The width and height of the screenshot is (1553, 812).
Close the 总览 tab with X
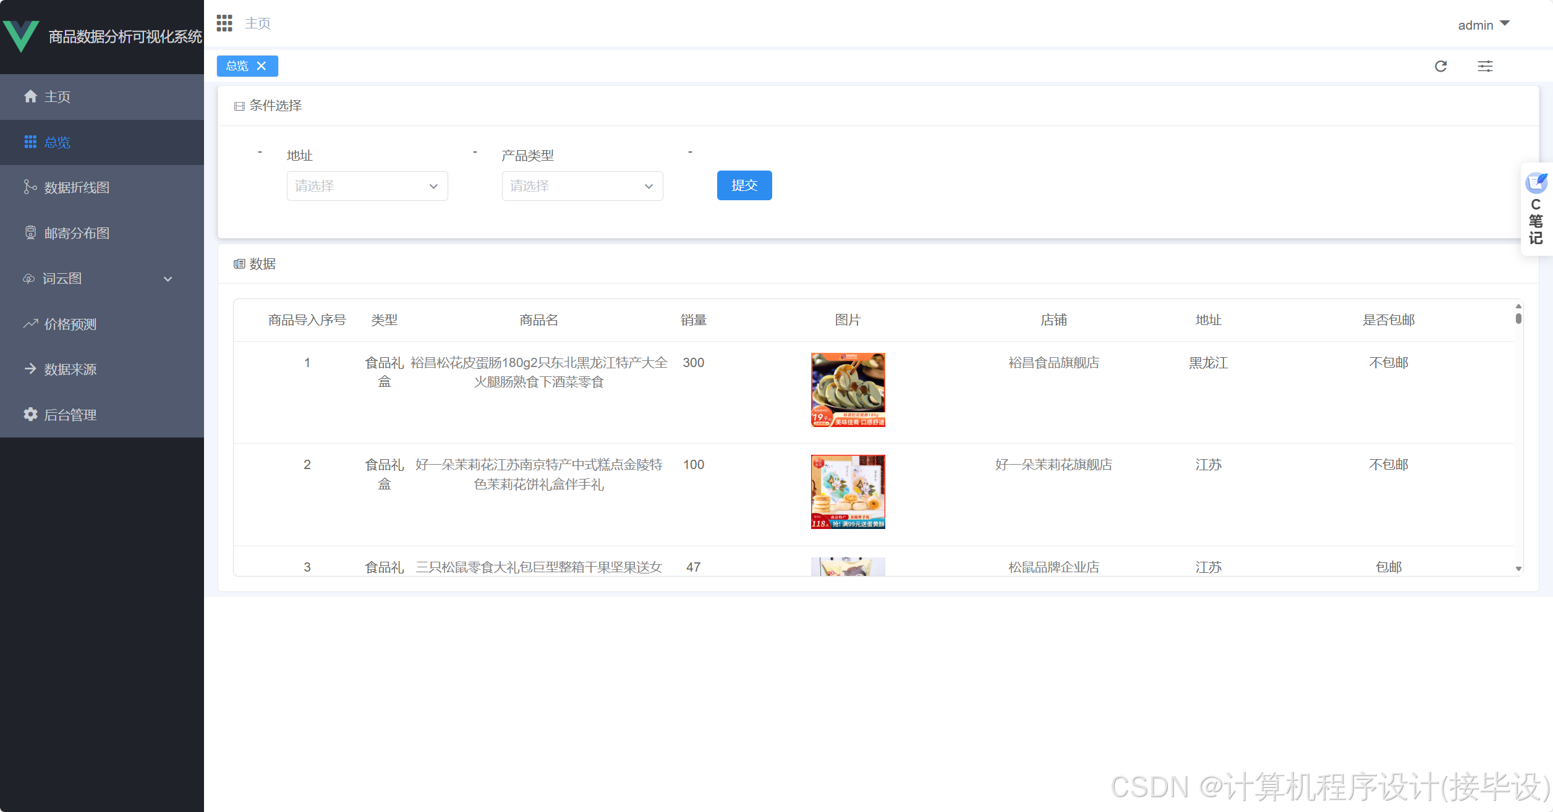tap(262, 66)
